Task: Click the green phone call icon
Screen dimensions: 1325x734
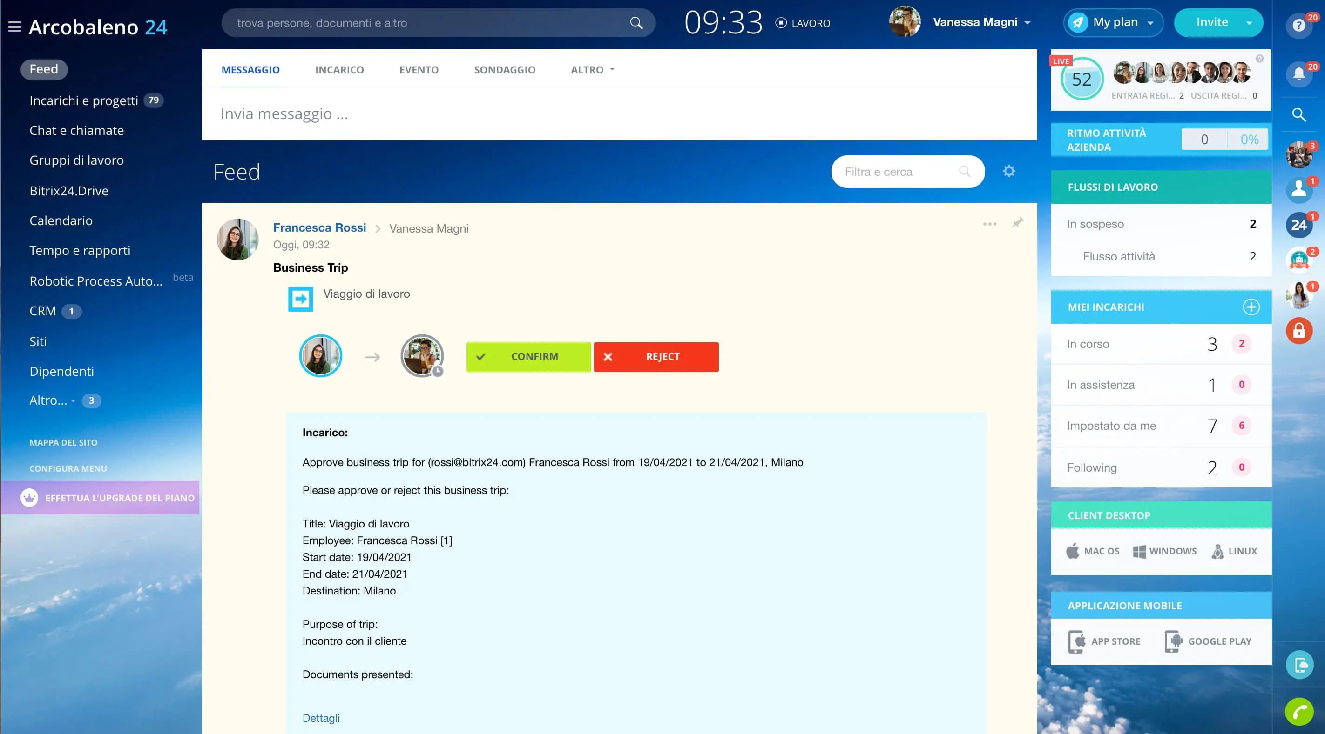Action: [1299, 711]
